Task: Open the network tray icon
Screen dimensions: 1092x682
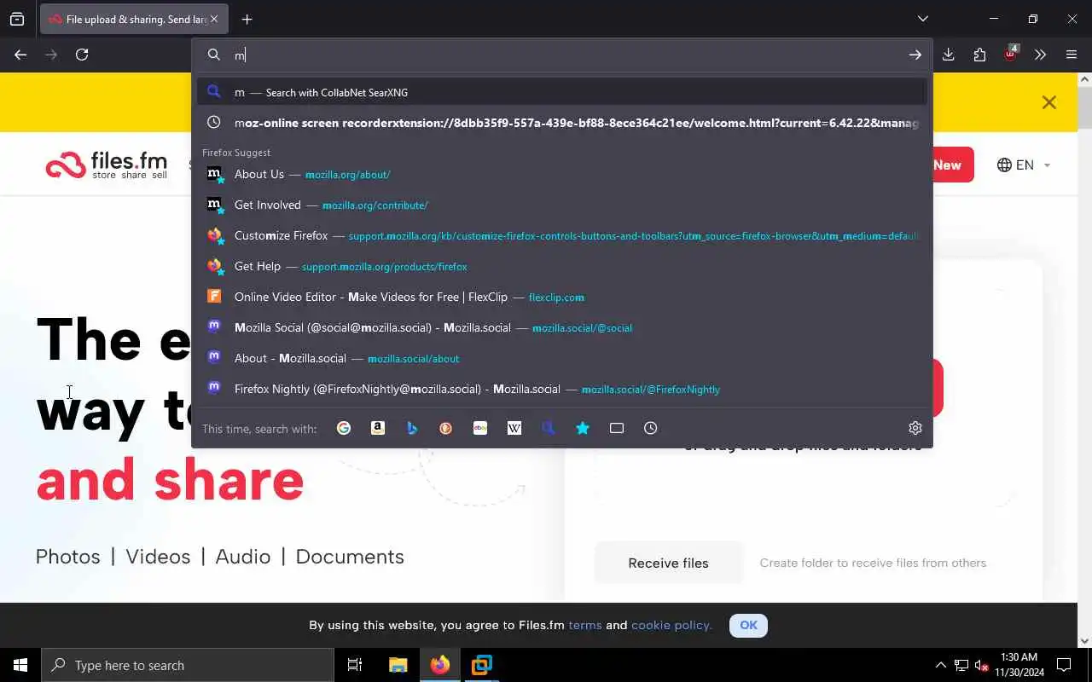Action: pos(961,665)
